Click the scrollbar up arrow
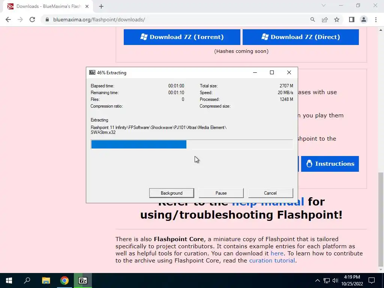The image size is (384, 288). [381, 30]
